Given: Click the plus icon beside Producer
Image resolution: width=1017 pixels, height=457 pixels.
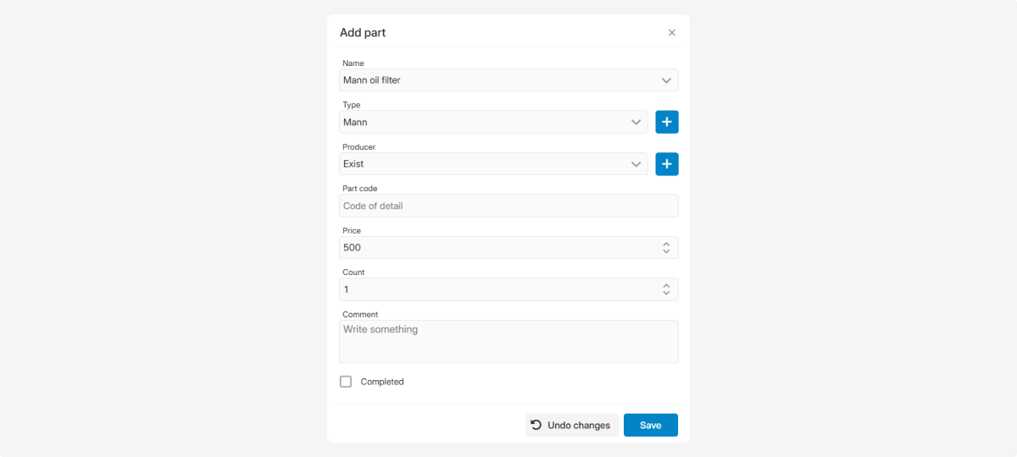Looking at the screenshot, I should 667,164.
